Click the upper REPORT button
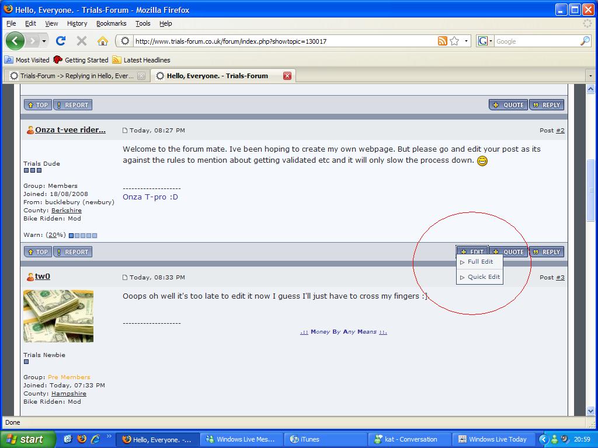The width and height of the screenshot is (598, 448). [x=73, y=105]
